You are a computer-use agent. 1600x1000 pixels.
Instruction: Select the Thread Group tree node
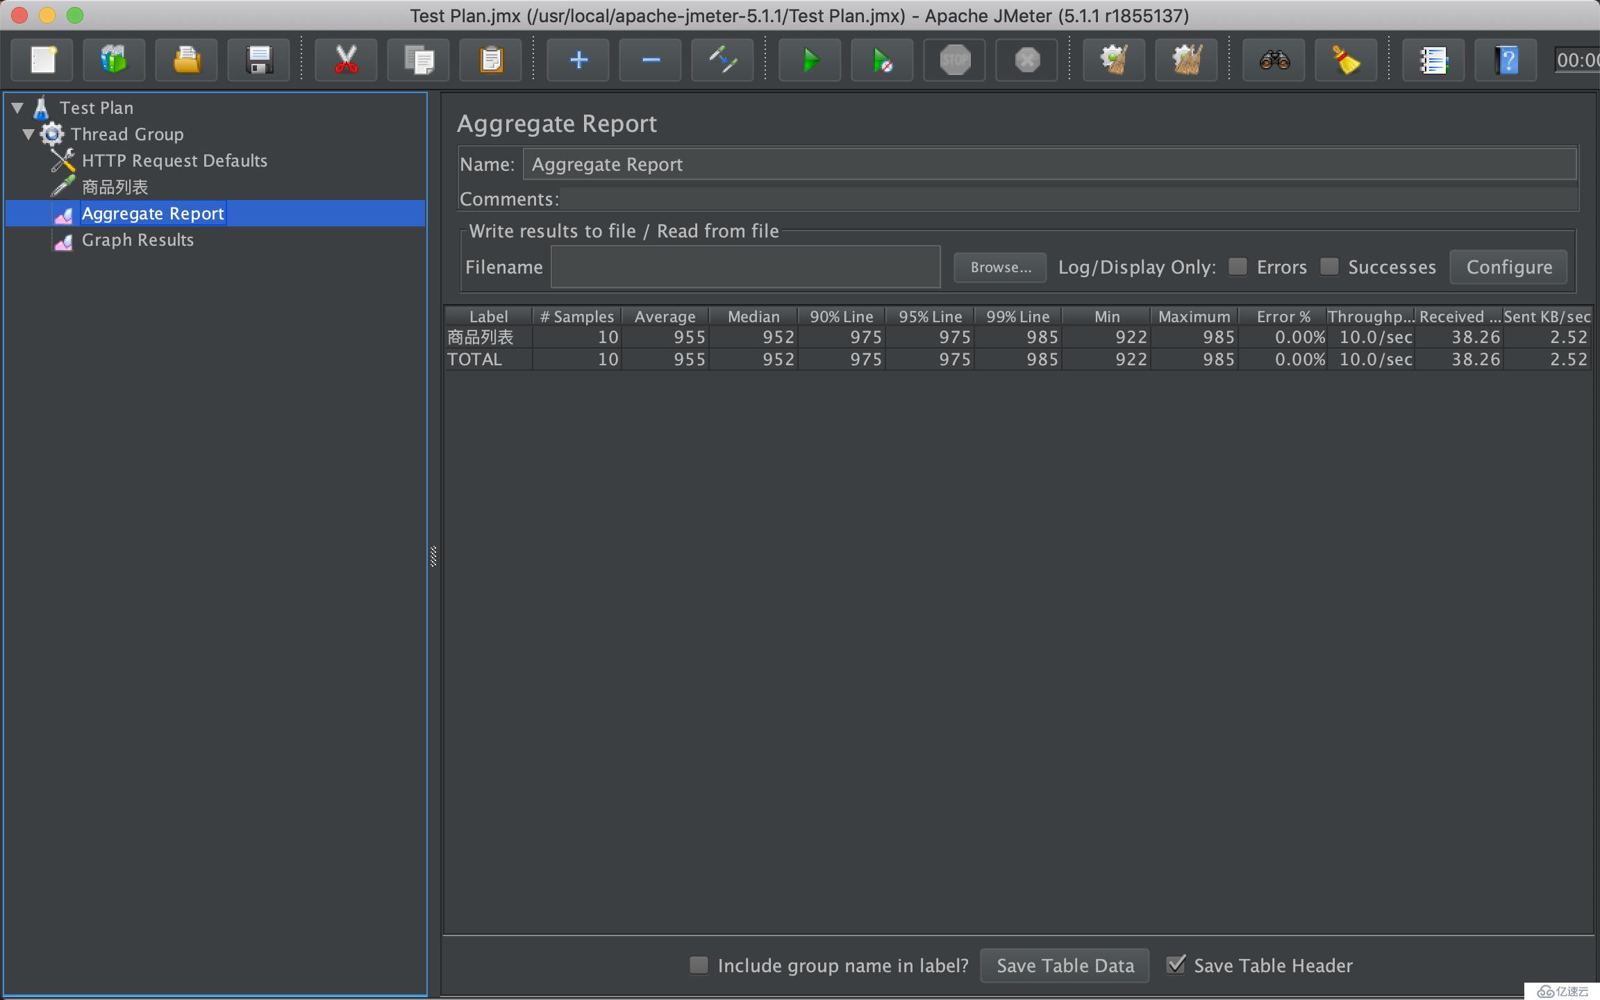(127, 134)
